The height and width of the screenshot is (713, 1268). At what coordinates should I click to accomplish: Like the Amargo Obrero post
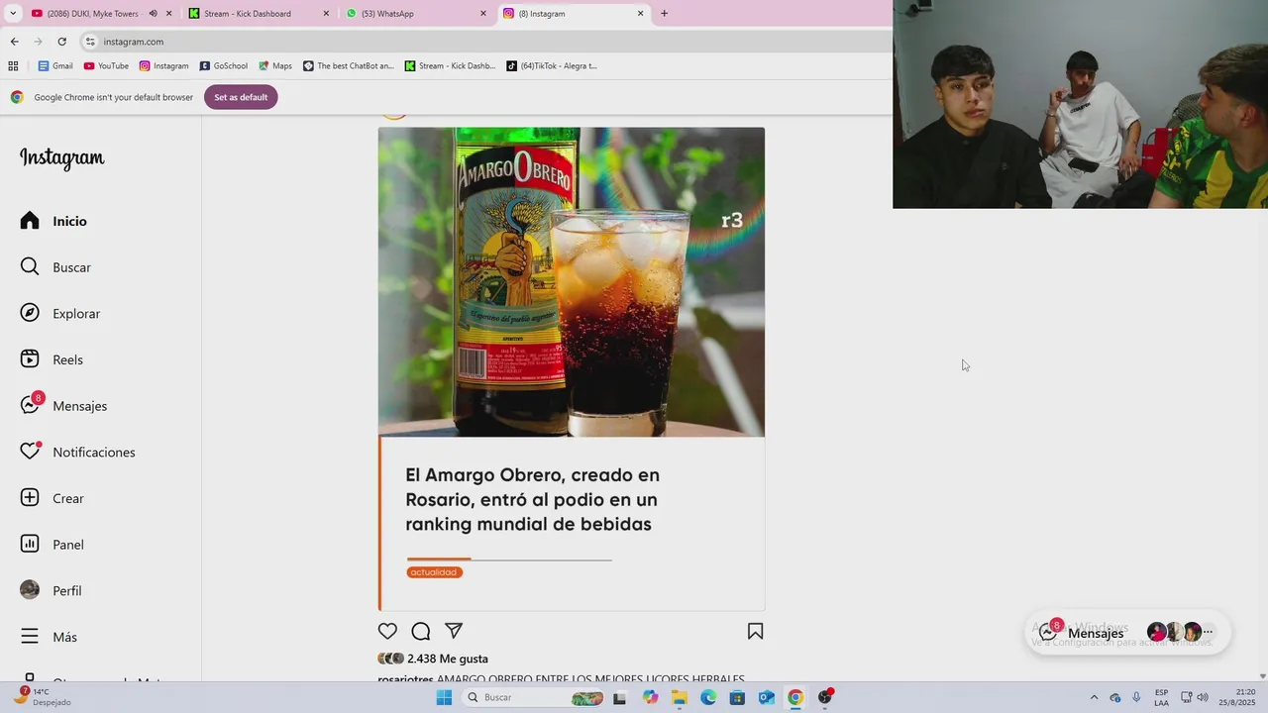coord(387,631)
